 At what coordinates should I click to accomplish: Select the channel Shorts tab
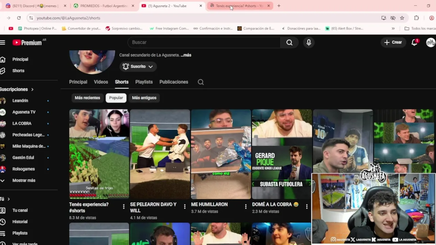click(x=122, y=82)
